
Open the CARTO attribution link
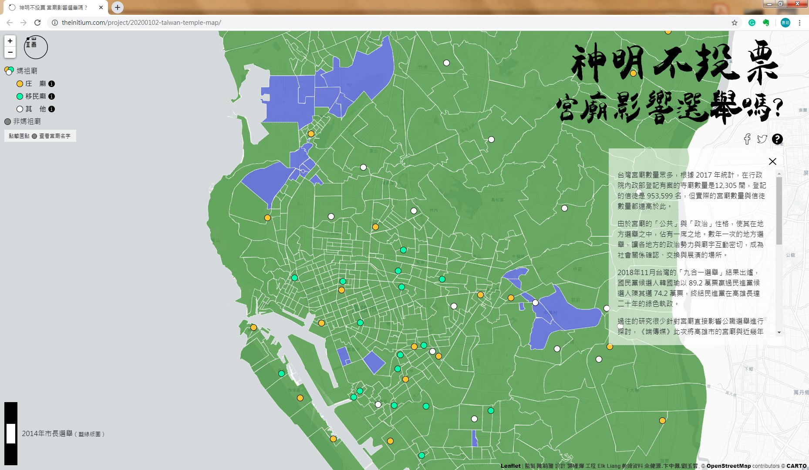796,466
